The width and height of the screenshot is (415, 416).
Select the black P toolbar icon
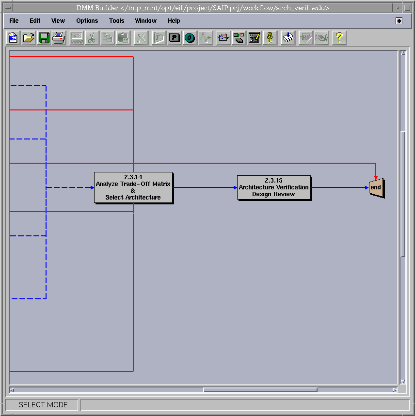(175, 38)
